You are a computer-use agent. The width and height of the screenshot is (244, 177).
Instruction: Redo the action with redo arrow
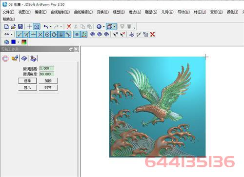pos(57,27)
